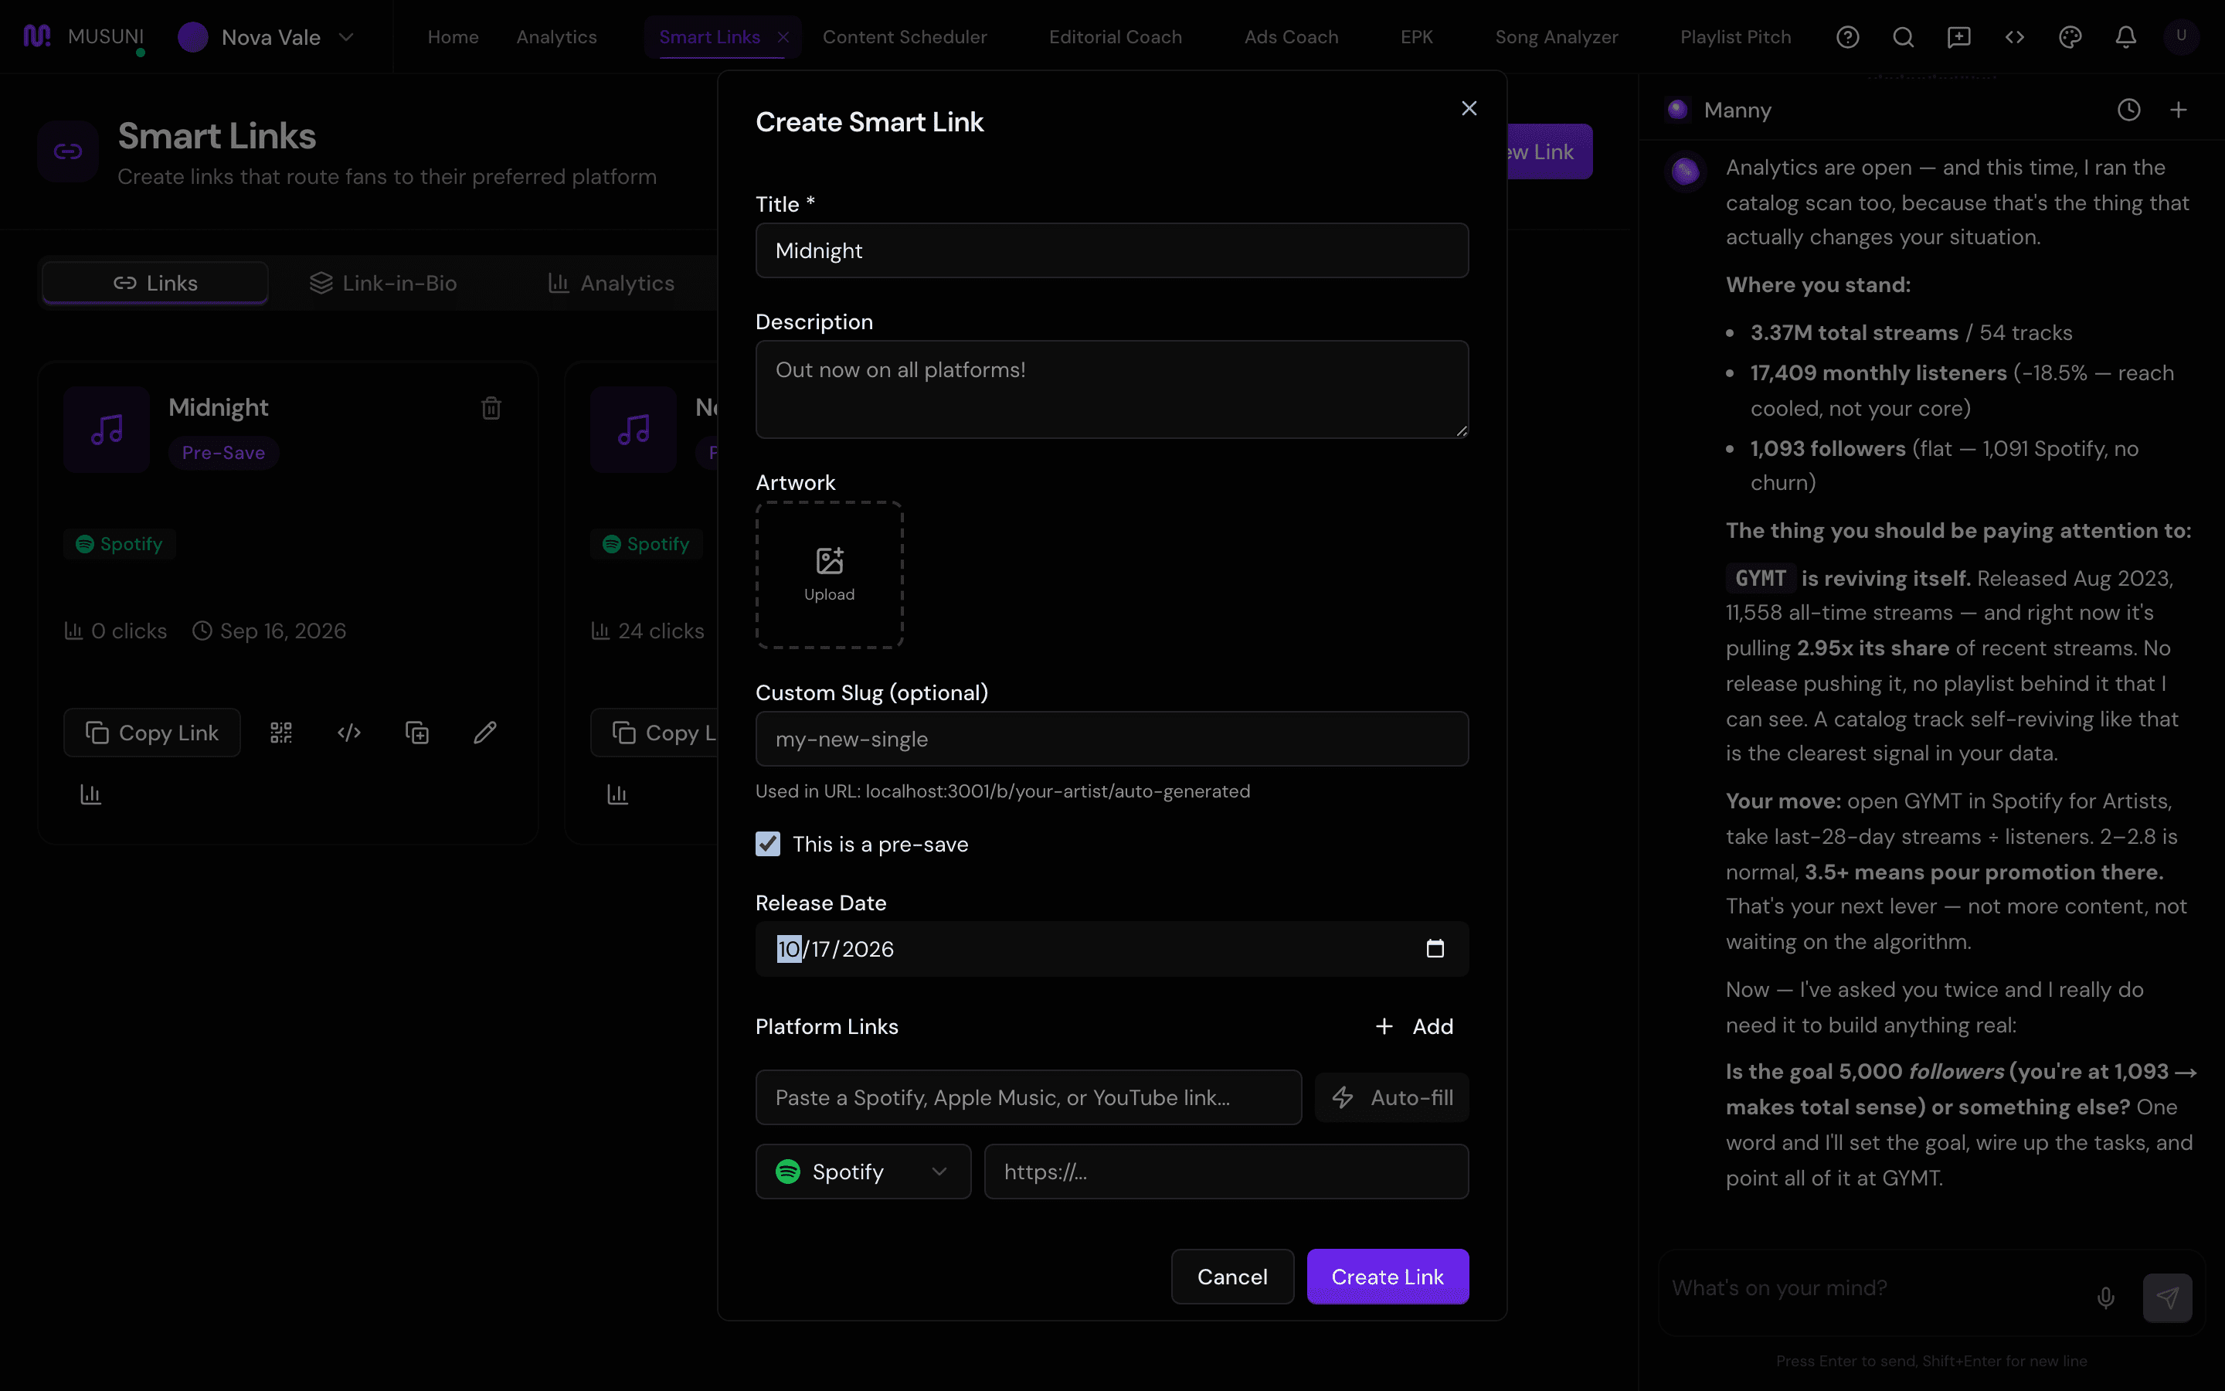Select the Links sub-tab
Screen dimensions: 2225x1391
point(155,284)
